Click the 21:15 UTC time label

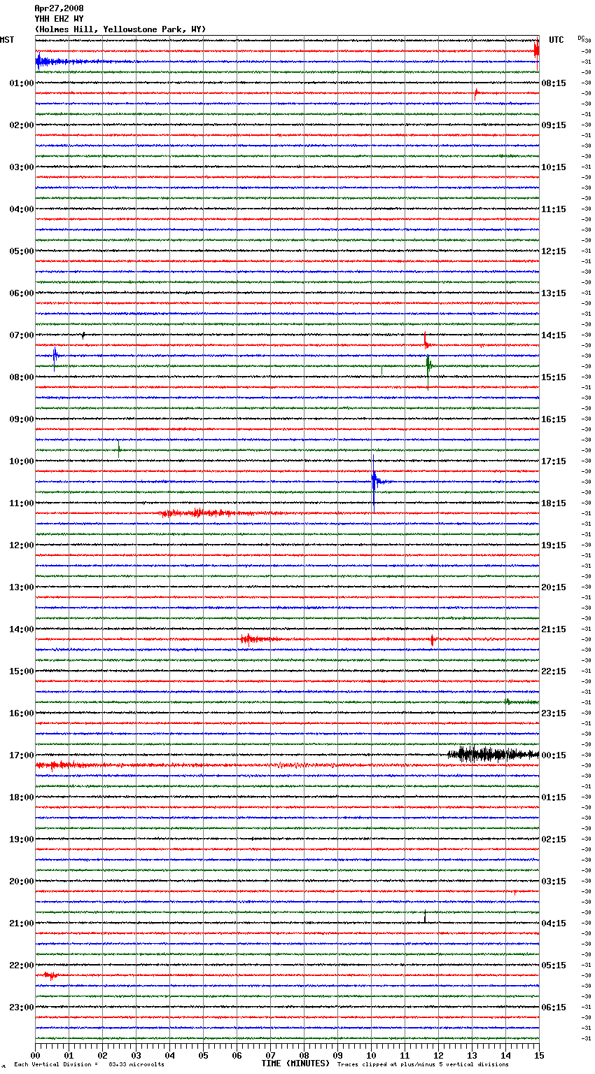coord(554,629)
